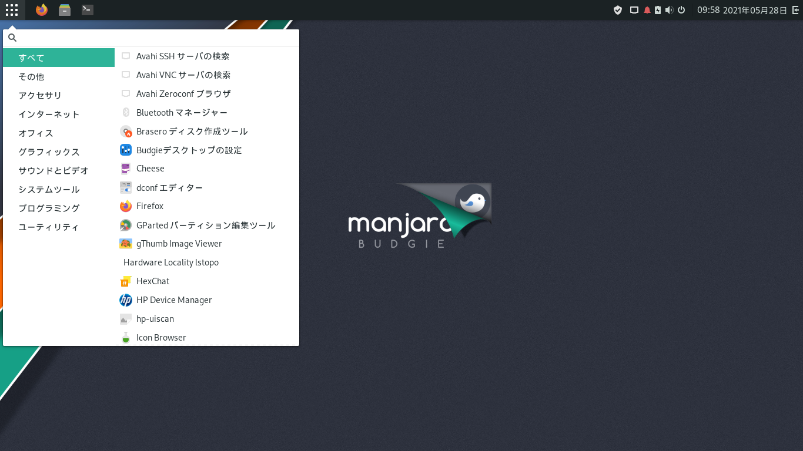Open the file manager panel launcher

click(x=65, y=10)
